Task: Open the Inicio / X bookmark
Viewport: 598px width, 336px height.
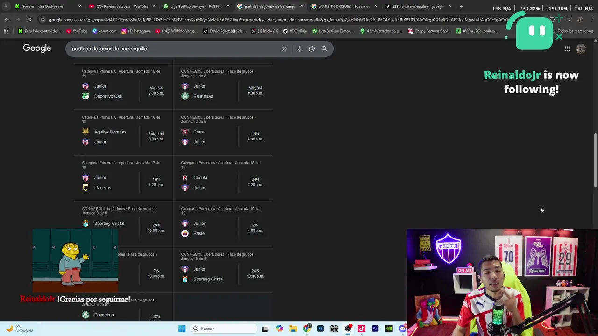Action: tap(264, 31)
